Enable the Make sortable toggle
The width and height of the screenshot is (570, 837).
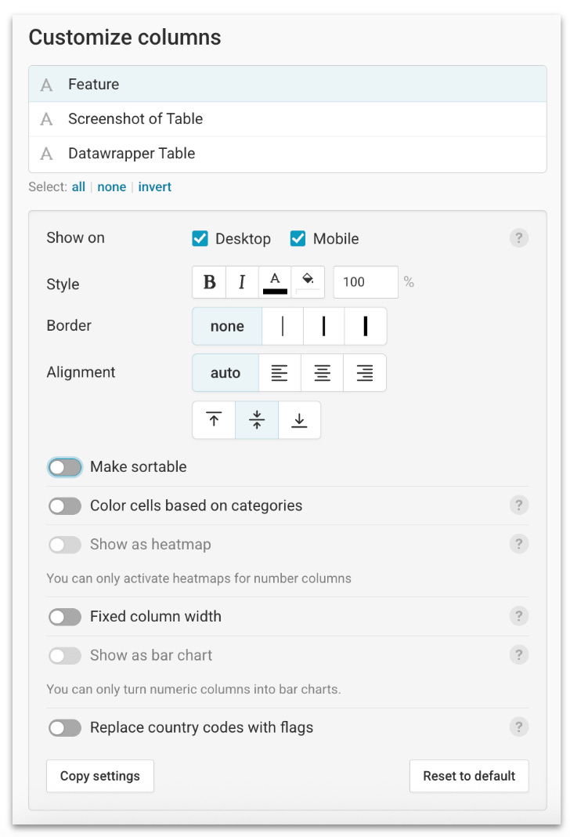(65, 466)
